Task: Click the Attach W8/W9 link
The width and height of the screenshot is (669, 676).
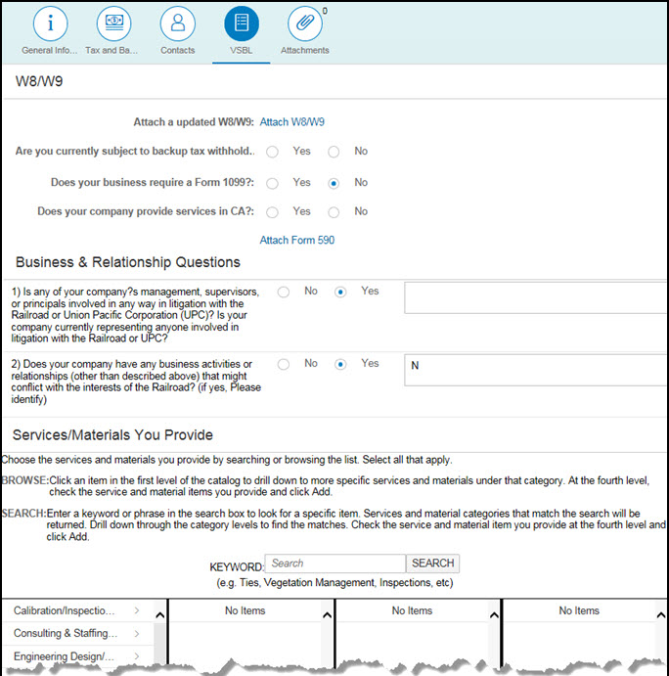Action: 291,122
